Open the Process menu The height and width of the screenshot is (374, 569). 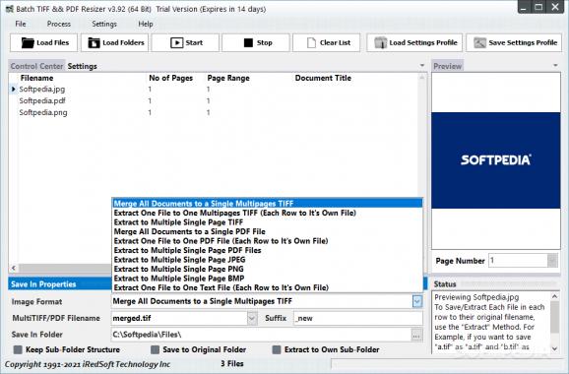pos(59,24)
